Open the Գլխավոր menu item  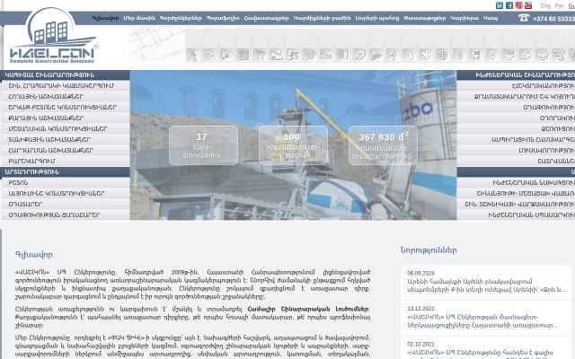click(106, 18)
